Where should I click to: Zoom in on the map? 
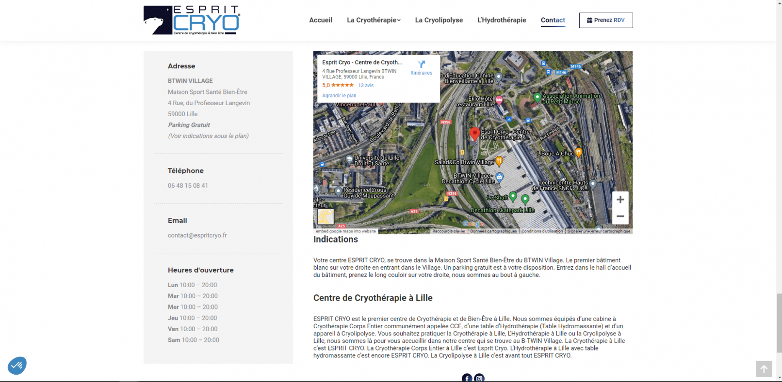[620, 200]
